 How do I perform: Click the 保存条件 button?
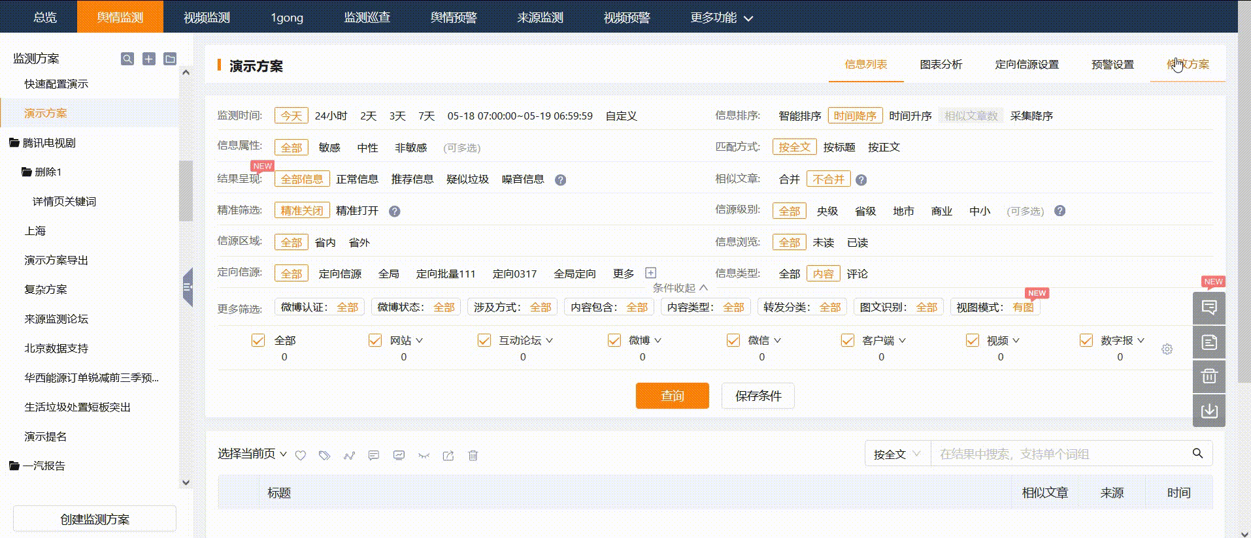point(758,396)
